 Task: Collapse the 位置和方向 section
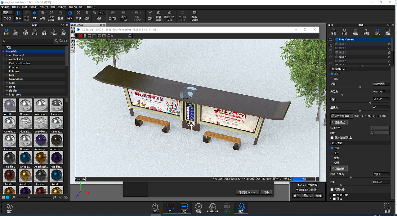(330, 69)
